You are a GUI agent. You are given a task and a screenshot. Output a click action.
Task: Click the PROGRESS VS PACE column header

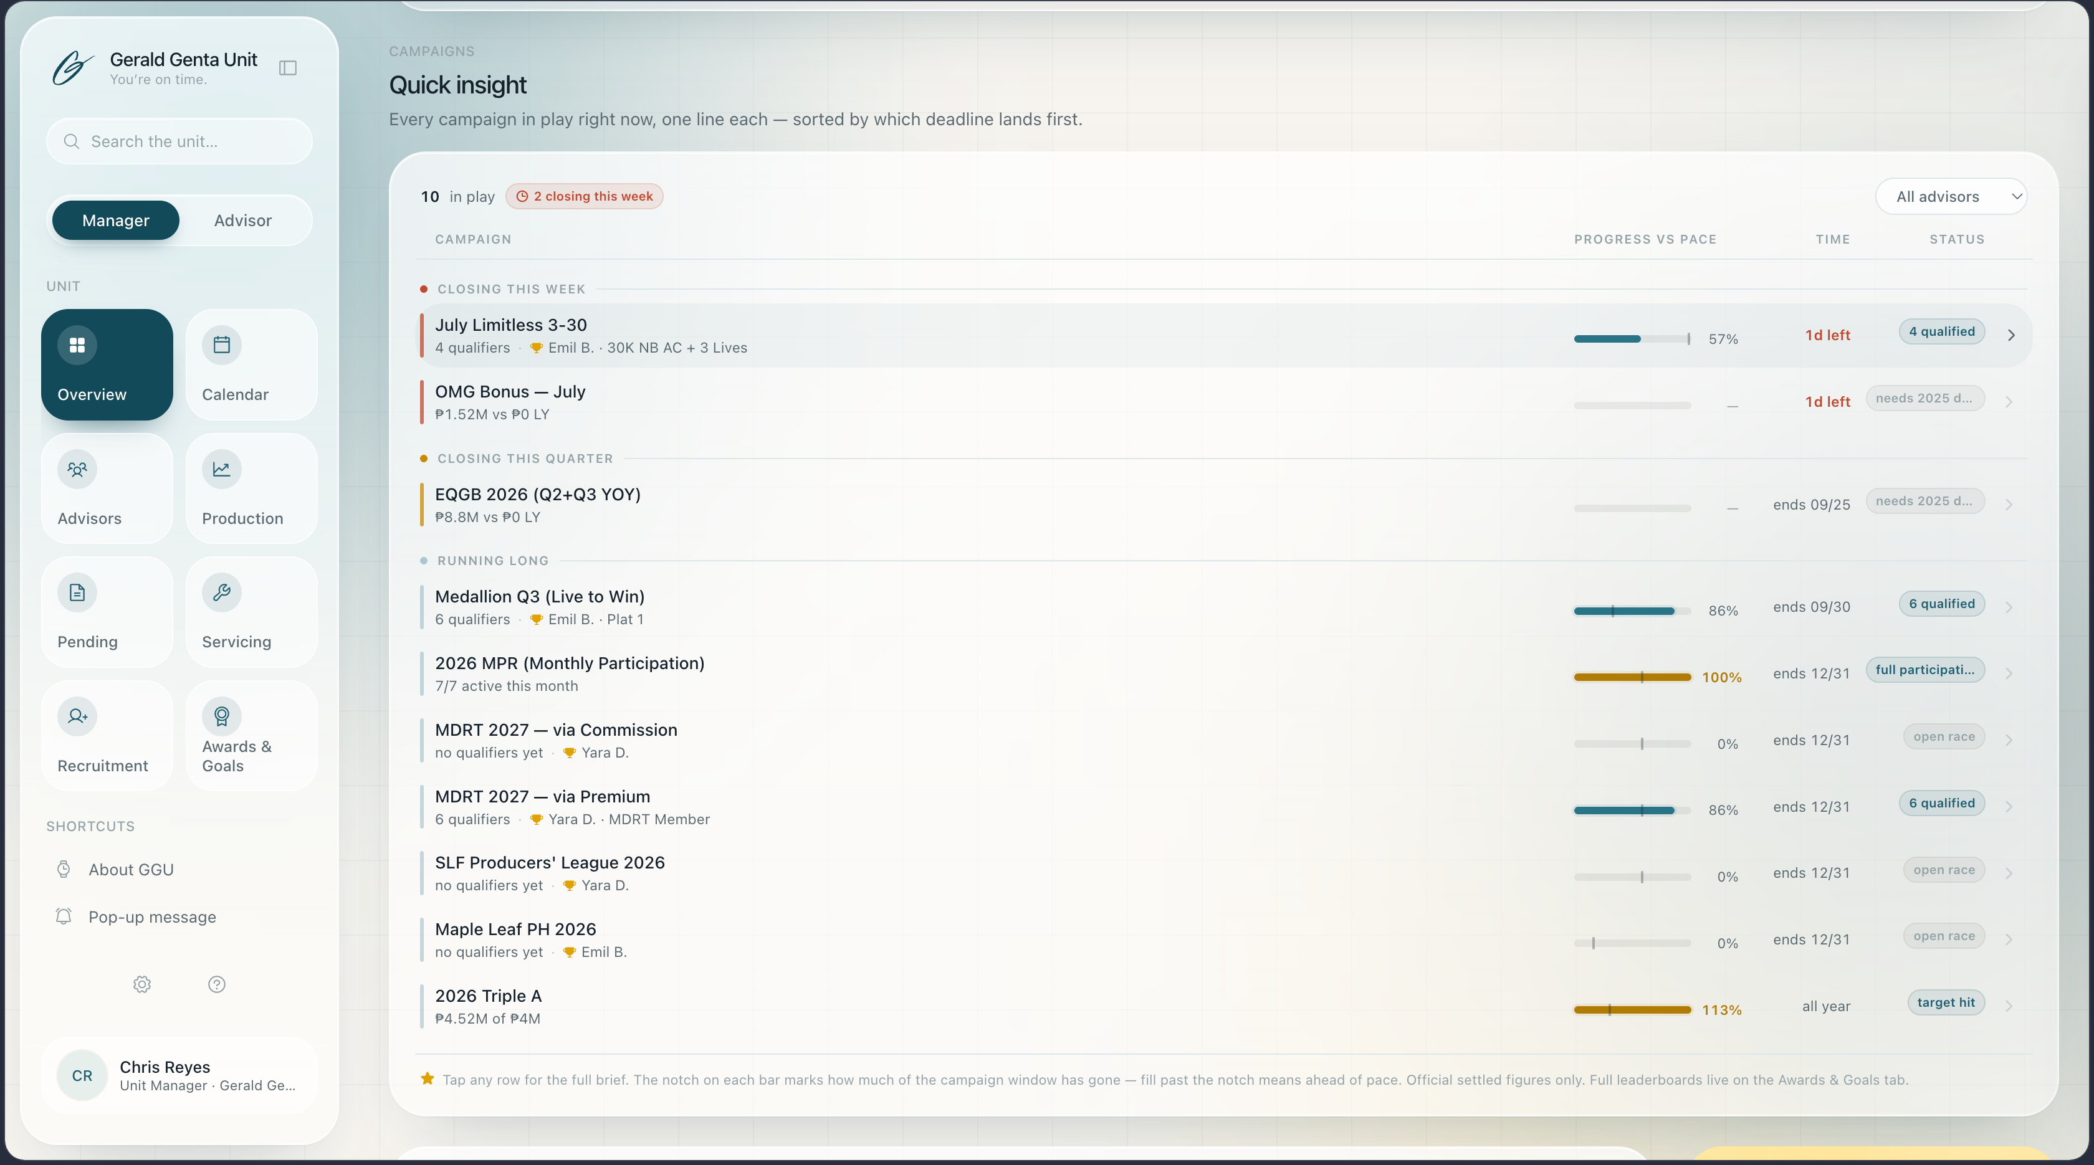coord(1645,240)
